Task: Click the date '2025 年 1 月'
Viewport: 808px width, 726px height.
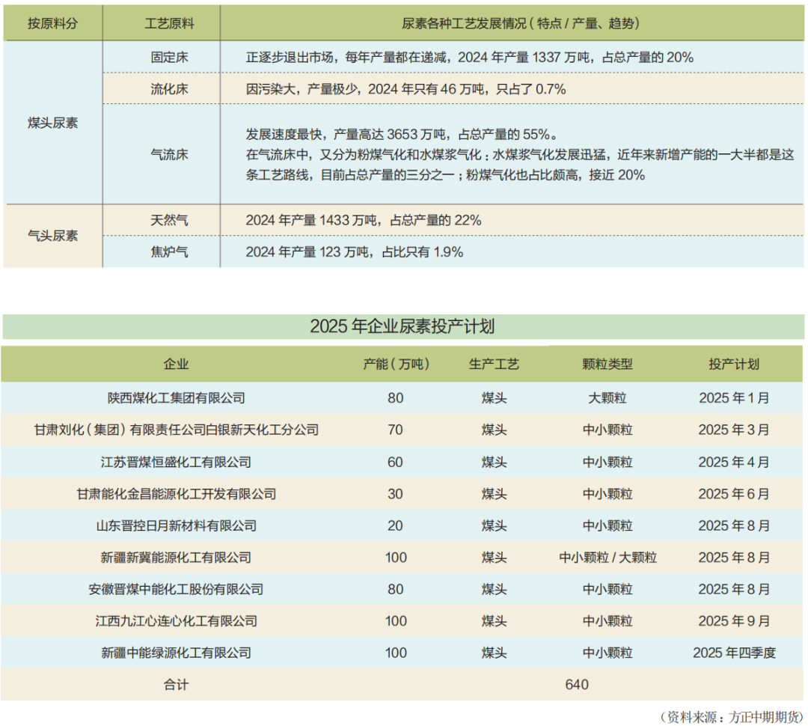Action: pos(734,398)
